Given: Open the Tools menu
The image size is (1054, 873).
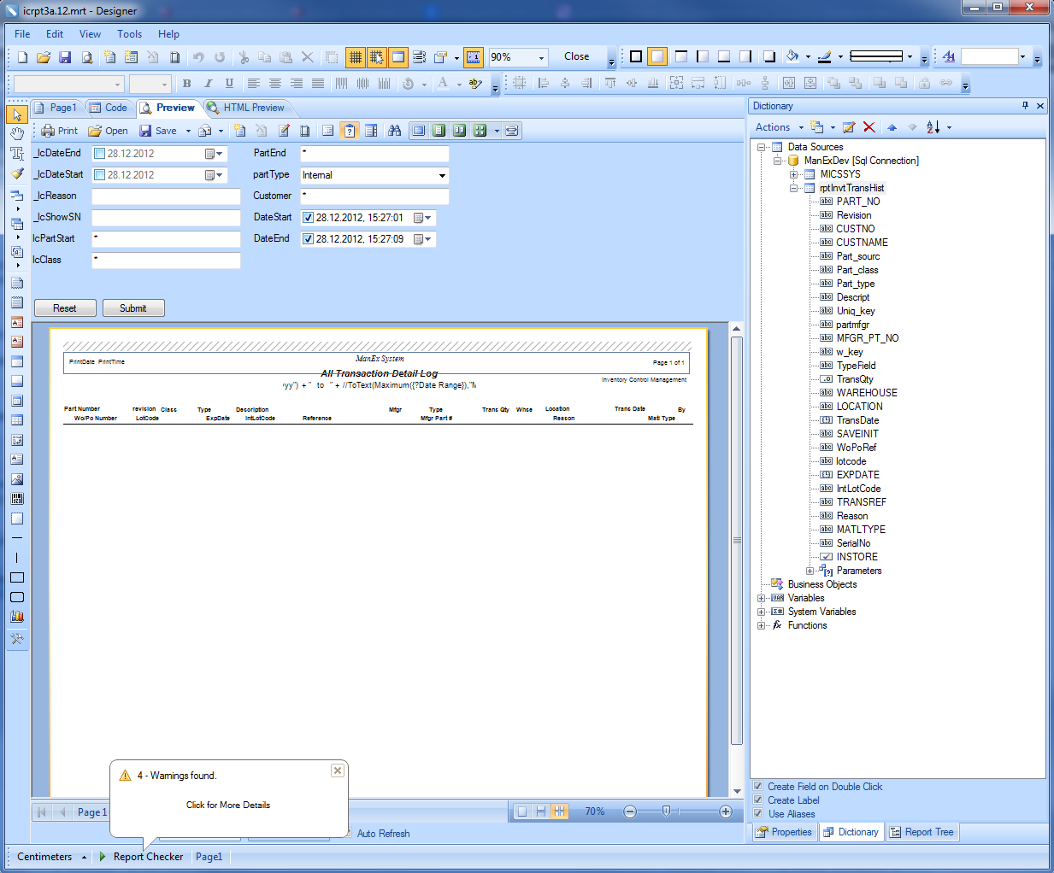Looking at the screenshot, I should [x=129, y=34].
